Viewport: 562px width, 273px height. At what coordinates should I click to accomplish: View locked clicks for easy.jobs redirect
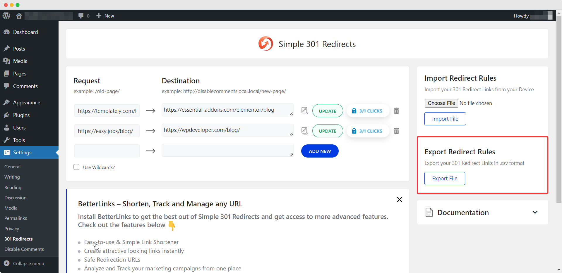coord(368,131)
